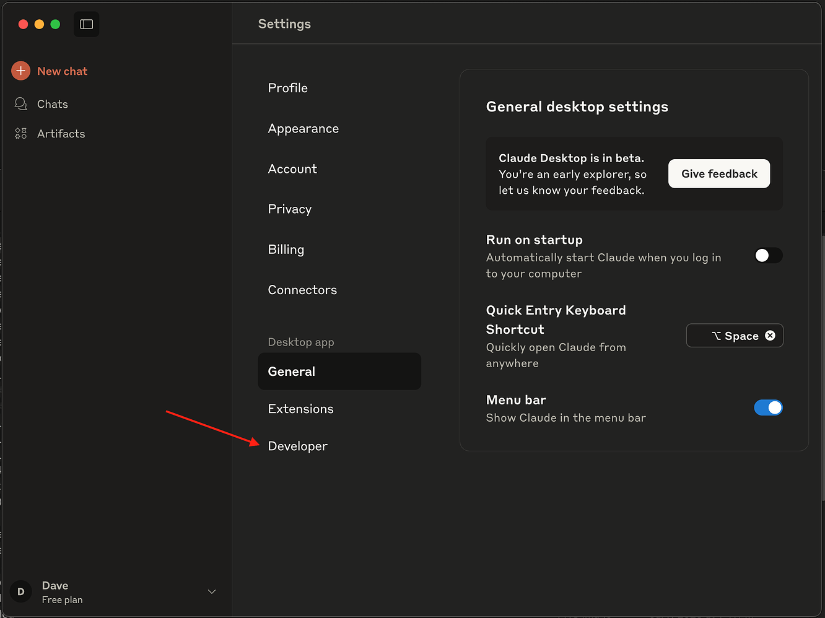Click Dave's avatar circle icon
825x618 pixels.
pyautogui.click(x=21, y=592)
